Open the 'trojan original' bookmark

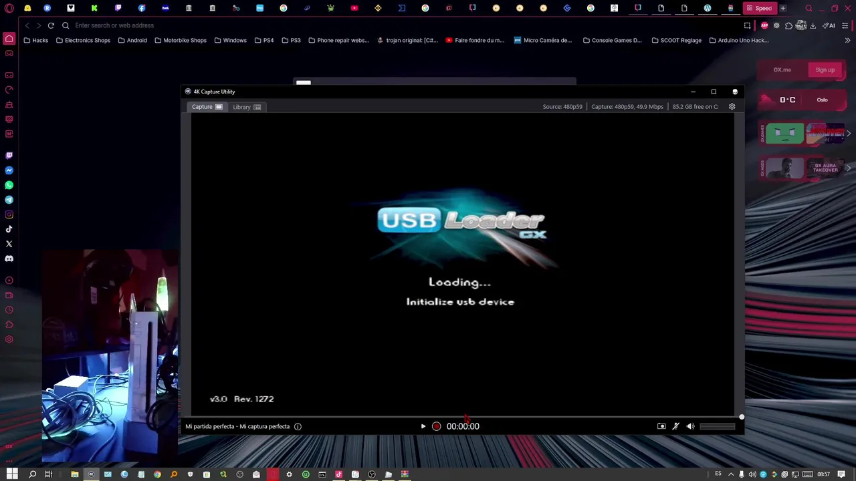pos(407,40)
